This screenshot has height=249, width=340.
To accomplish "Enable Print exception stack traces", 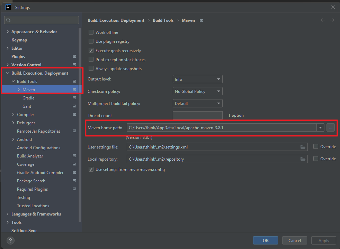I will point(91,59).
